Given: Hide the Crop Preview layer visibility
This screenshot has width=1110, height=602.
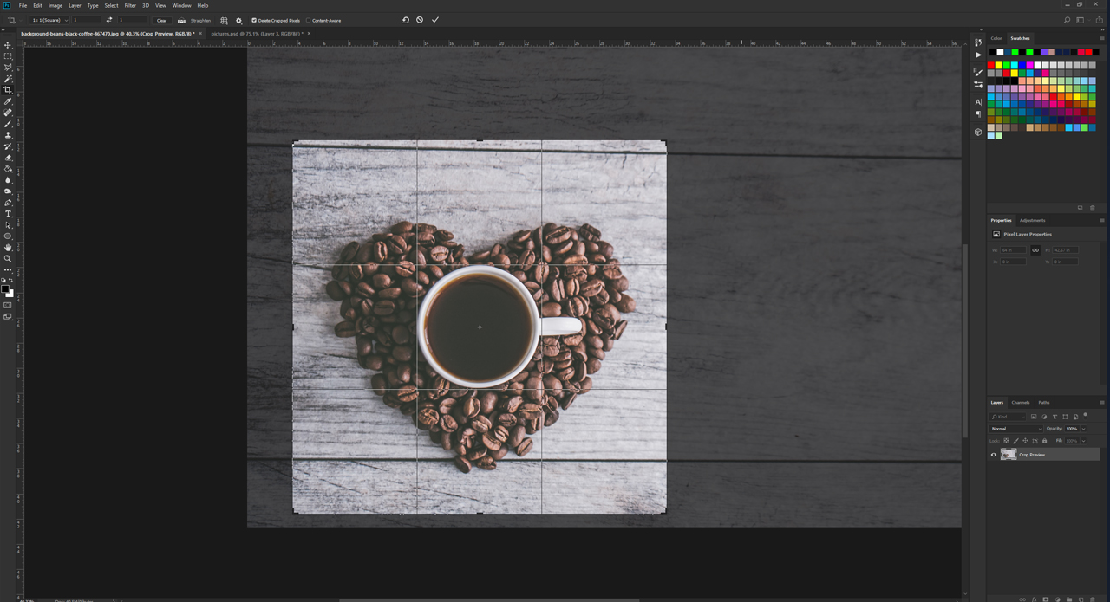Looking at the screenshot, I should coord(994,454).
